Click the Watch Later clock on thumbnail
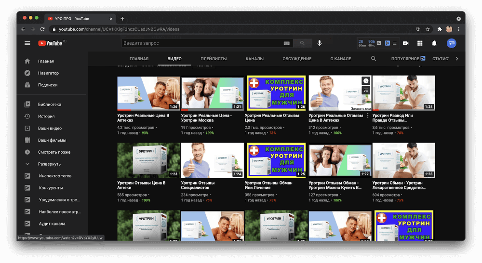The image size is (482, 263). pos(366,80)
